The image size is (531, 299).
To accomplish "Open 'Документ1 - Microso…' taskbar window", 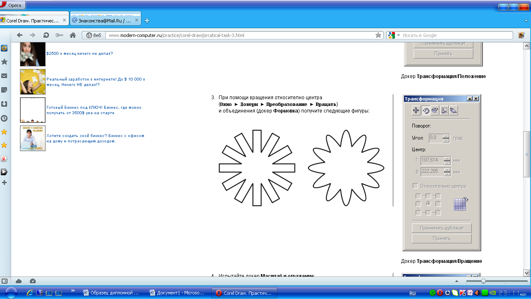I will (178, 293).
